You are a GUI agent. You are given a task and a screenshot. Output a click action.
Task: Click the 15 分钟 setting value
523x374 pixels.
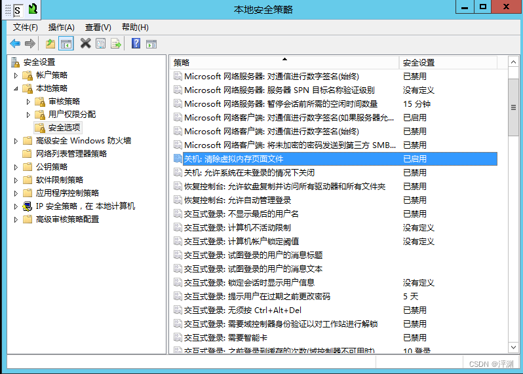point(417,104)
